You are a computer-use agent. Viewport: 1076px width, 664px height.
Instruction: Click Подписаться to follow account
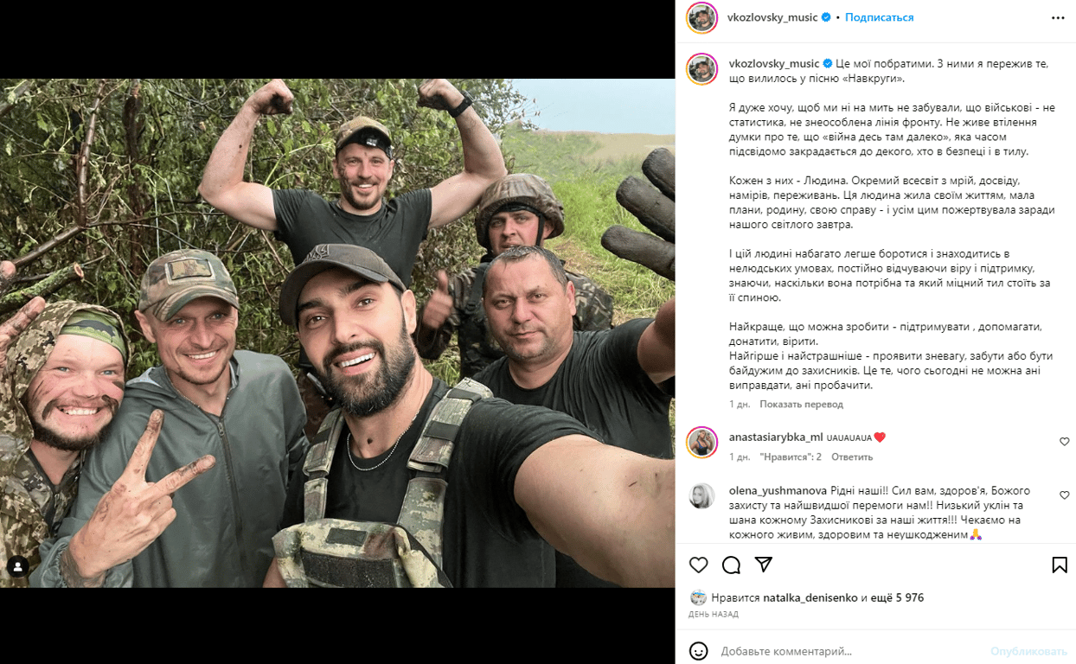879,17
